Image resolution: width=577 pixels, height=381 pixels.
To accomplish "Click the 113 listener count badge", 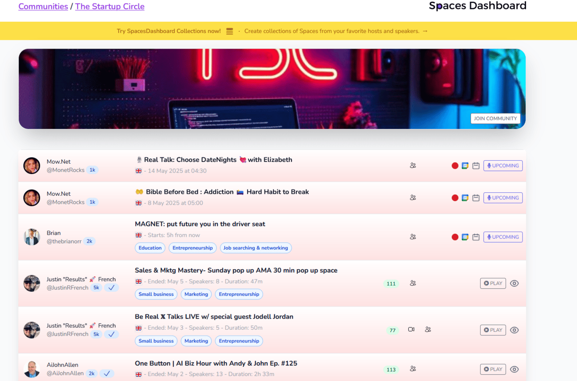I will tap(391, 369).
